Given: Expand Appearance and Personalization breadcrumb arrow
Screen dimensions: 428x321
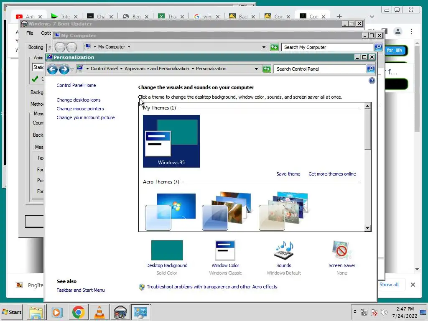Looking at the screenshot, I should 193,69.
